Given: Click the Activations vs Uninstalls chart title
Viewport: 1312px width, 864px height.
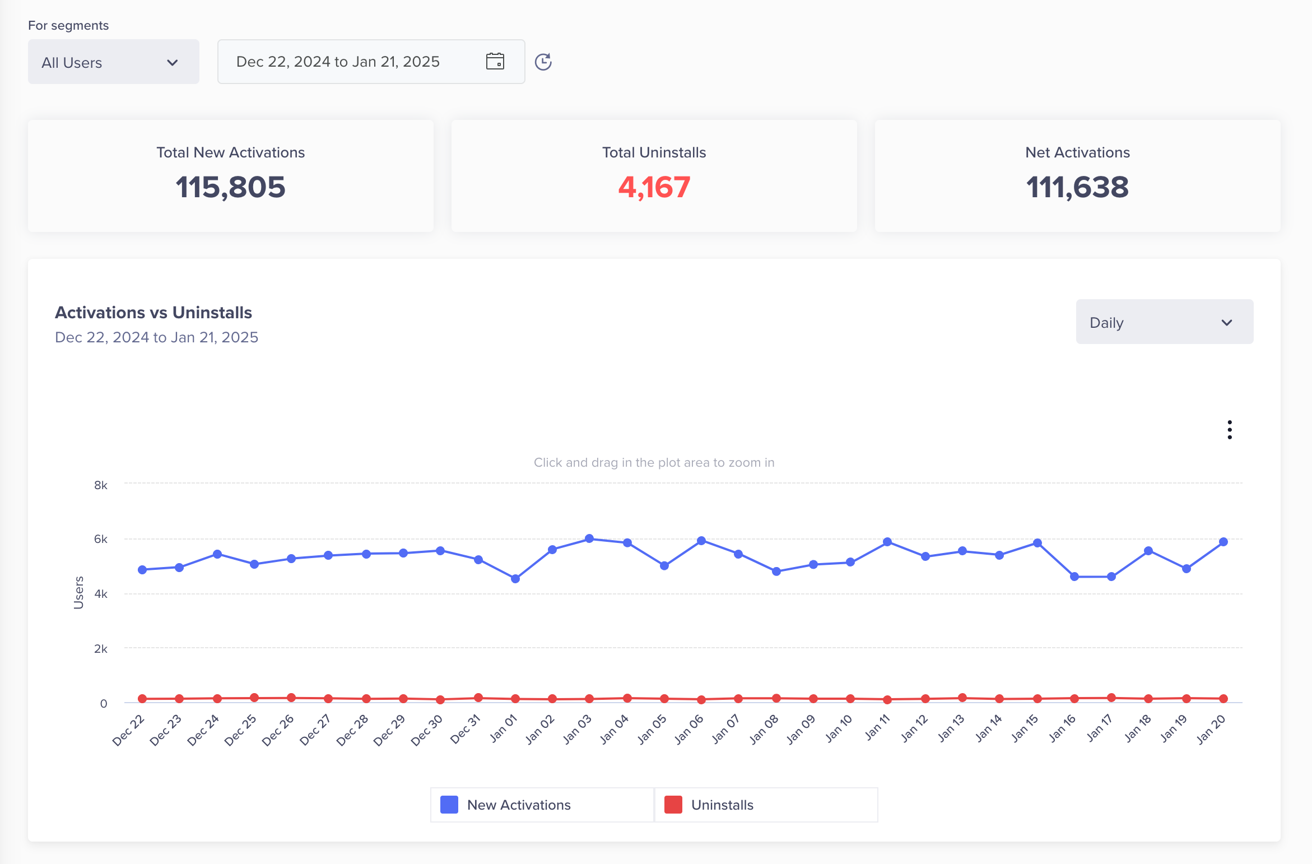Looking at the screenshot, I should [x=153, y=312].
